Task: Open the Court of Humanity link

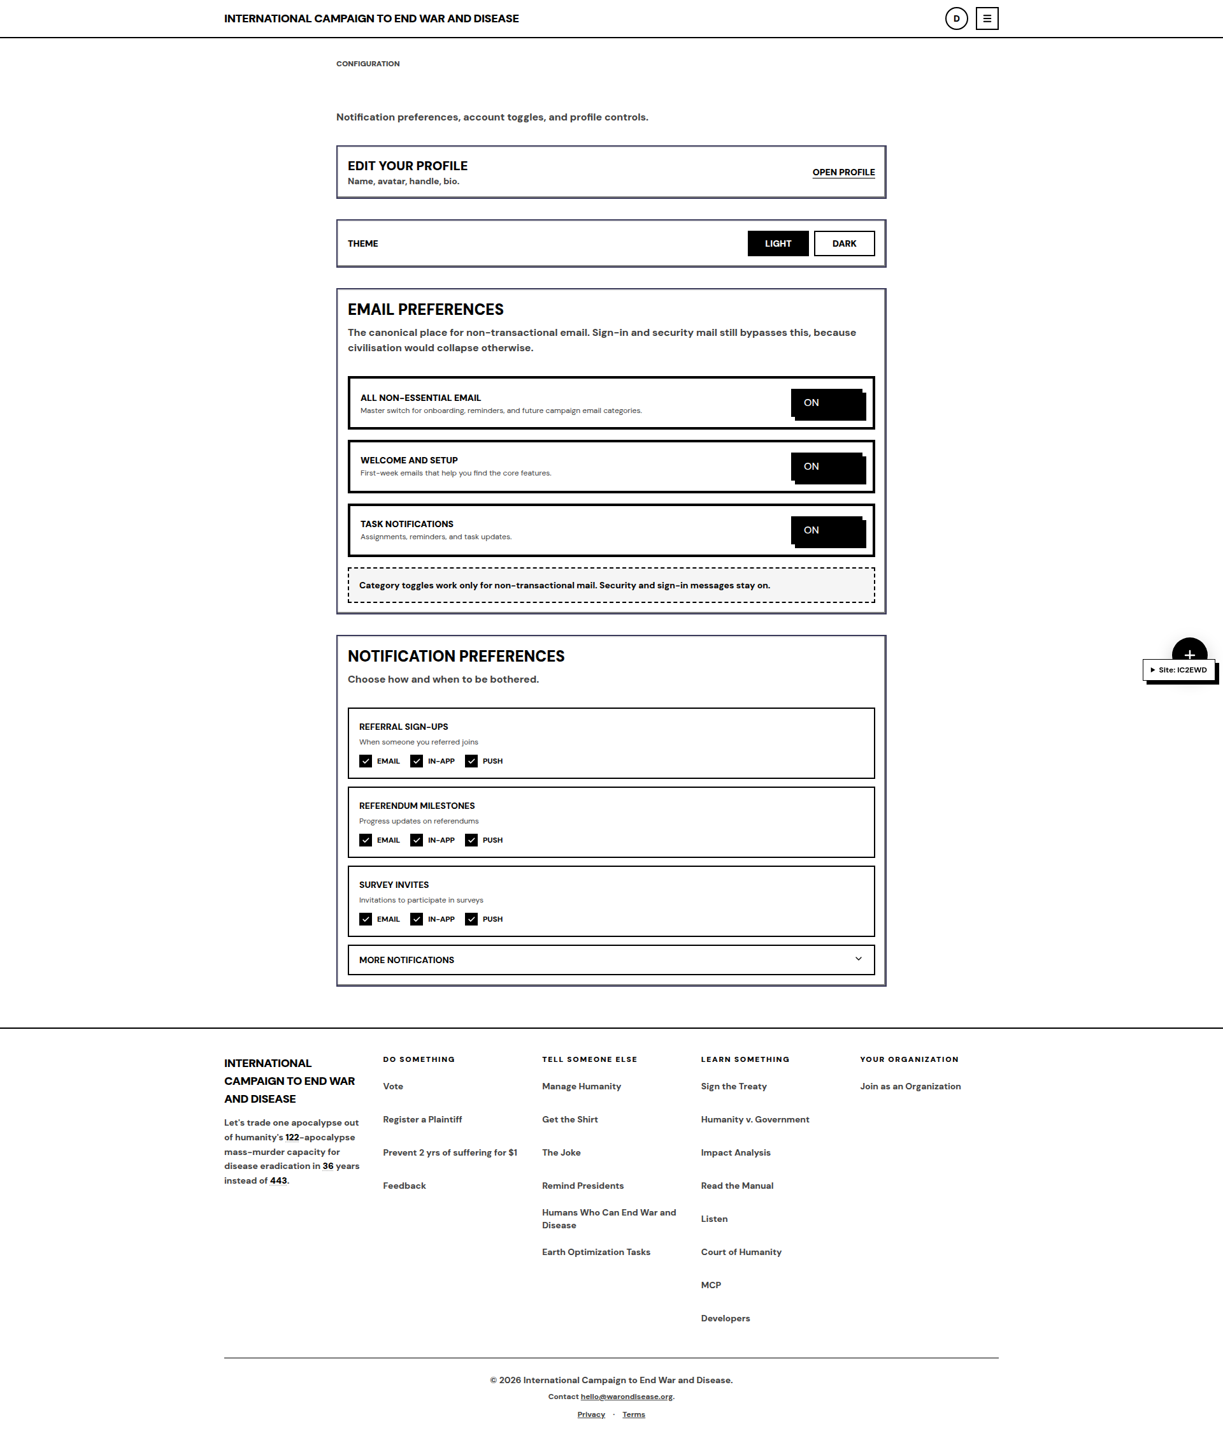Action: pos(741,1252)
